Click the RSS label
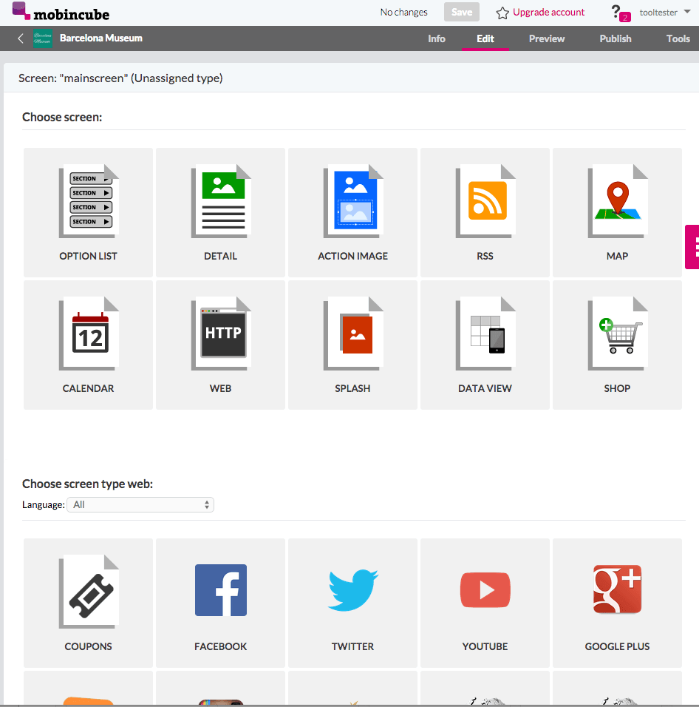This screenshot has width=699, height=707. point(485,256)
